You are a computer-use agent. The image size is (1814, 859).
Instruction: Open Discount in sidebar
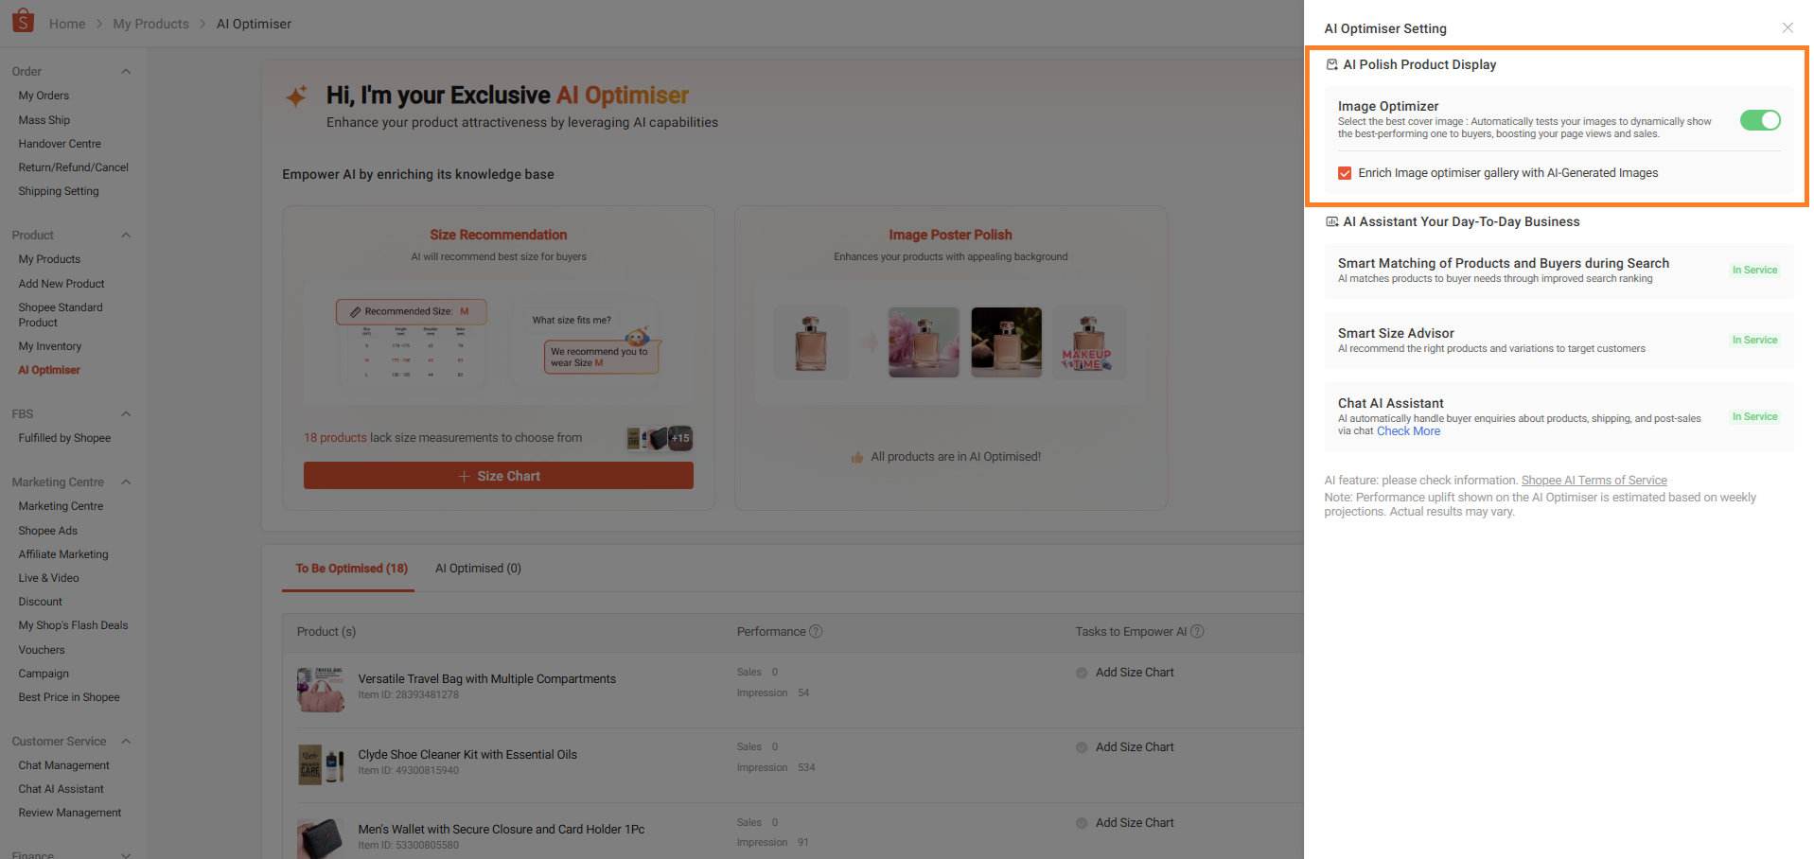(x=41, y=602)
